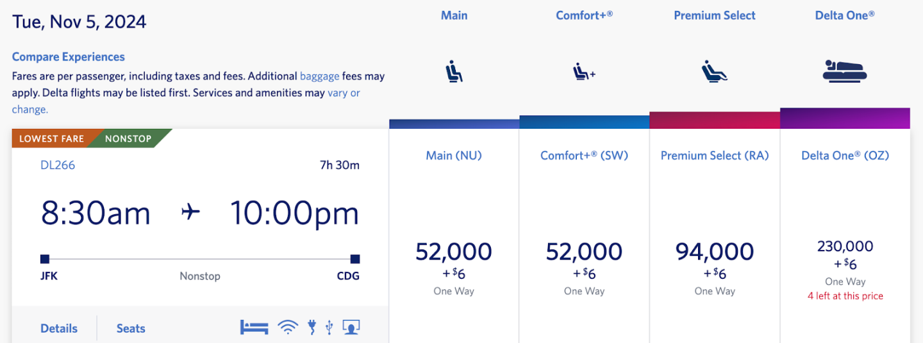This screenshot has height=343, width=923.
Task: Open the baggage fees link
Action: (319, 76)
